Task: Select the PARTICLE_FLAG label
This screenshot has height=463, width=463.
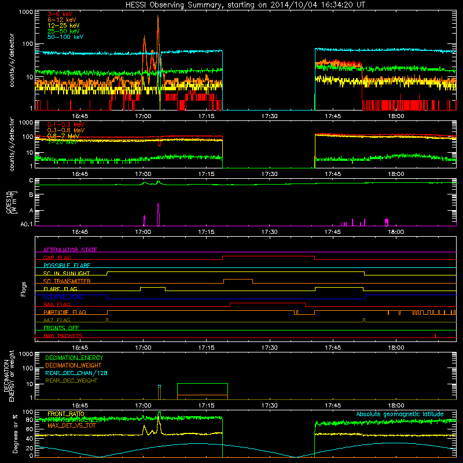Action: click(x=65, y=312)
